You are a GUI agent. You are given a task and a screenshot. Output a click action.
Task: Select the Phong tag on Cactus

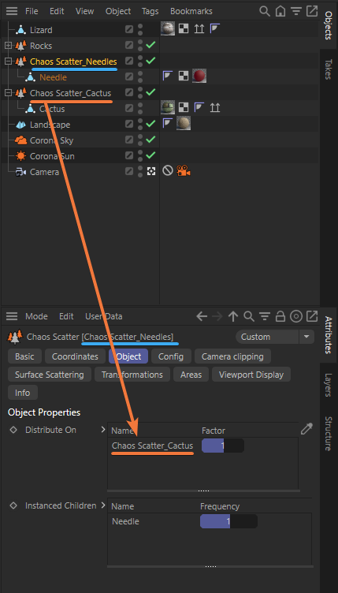pos(199,107)
